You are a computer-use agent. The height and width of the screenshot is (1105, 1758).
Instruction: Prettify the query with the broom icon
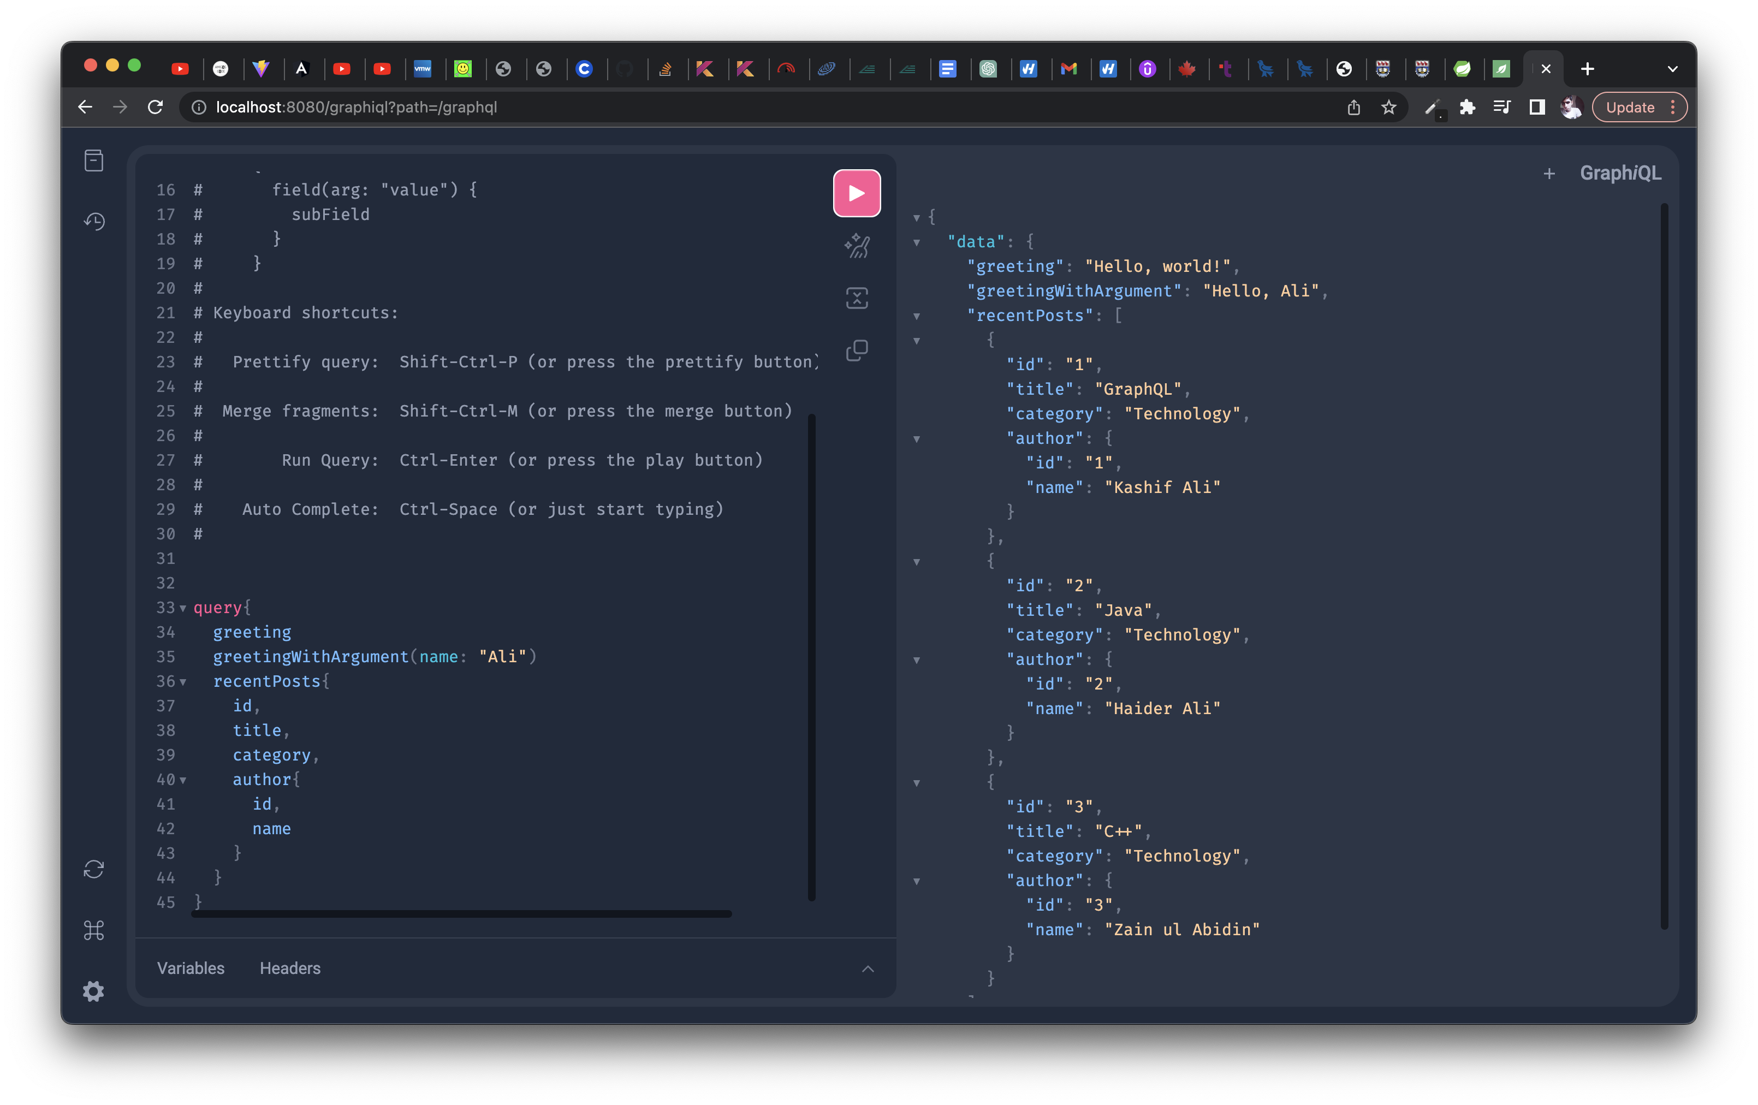pos(857,246)
